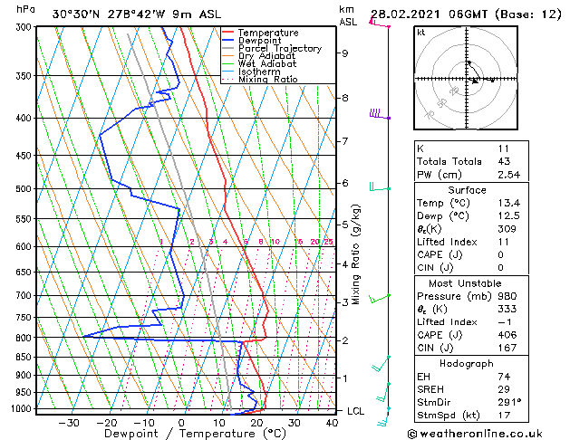Click the Most Unstable CIN value '167'
This screenshot has width=570, height=440.
[507, 348]
